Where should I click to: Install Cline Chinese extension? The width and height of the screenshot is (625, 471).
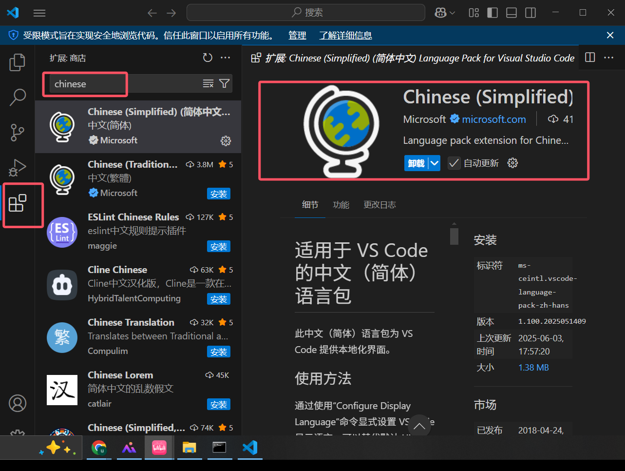[x=219, y=299]
